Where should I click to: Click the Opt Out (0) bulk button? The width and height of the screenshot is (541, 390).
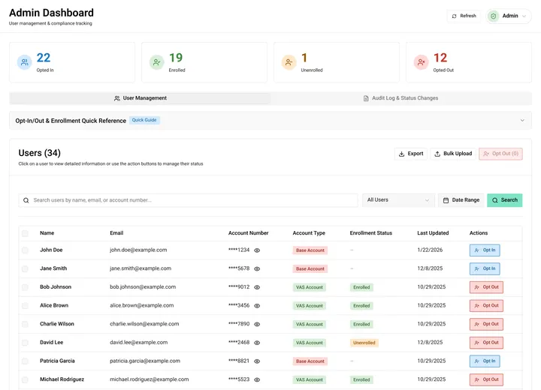[500, 154]
